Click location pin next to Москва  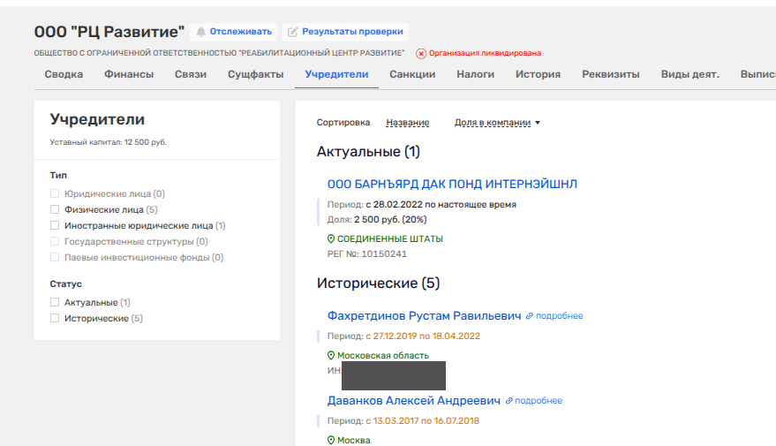(331, 440)
